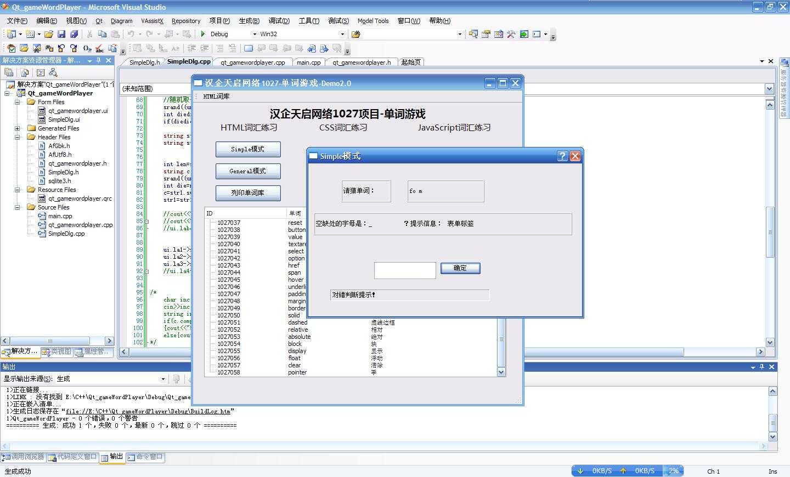Open the Toolbox hammer-and-wrench icon
Image resolution: width=790 pixels, height=477 pixels.
click(511, 34)
